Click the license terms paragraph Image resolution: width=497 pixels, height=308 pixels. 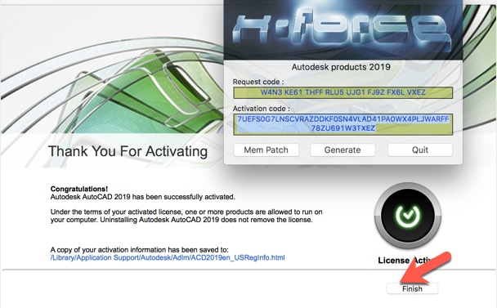[186, 216]
